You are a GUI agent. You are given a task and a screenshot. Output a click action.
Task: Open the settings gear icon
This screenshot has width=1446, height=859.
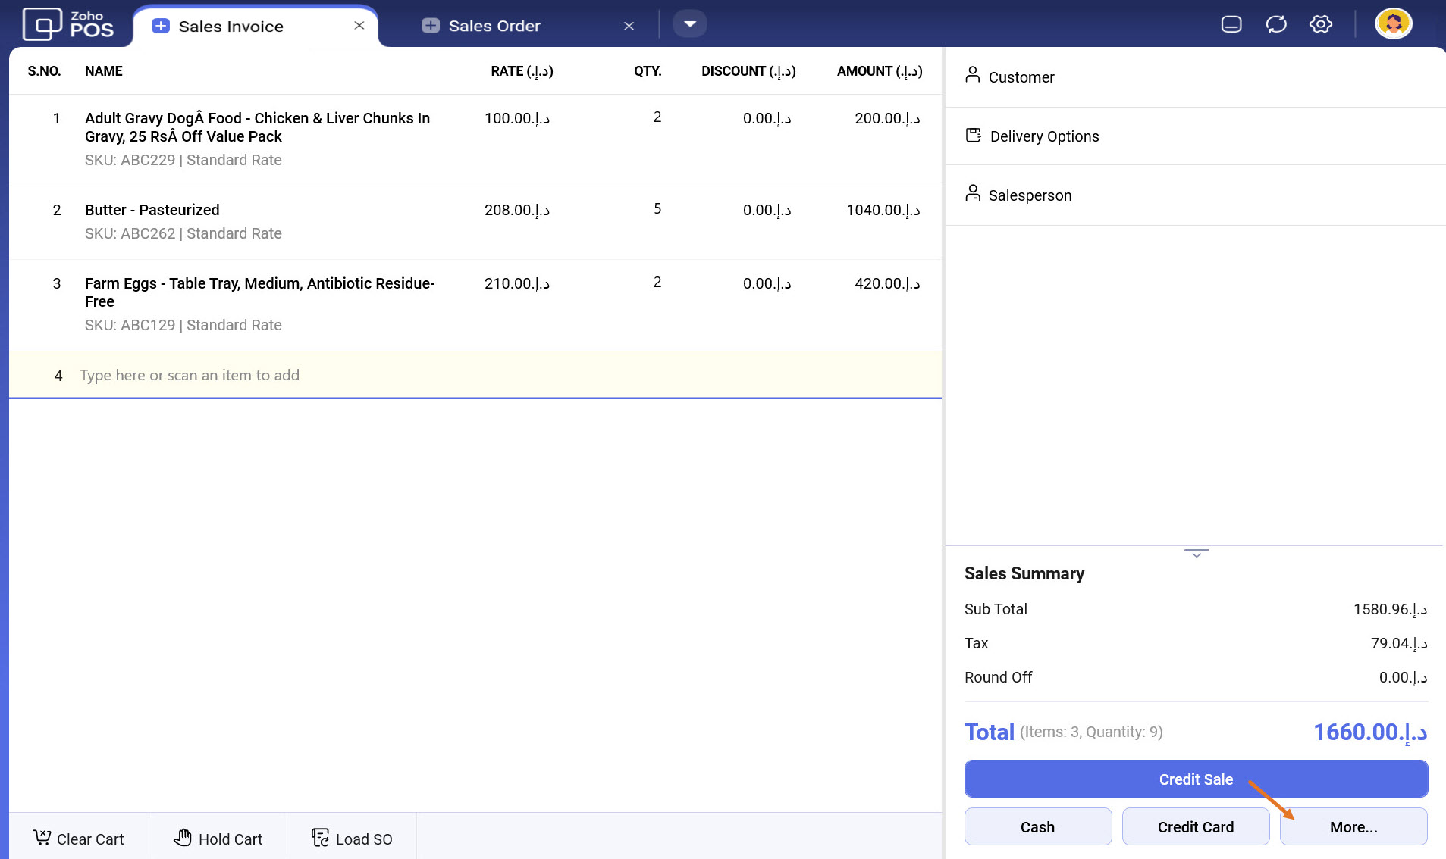(1320, 24)
